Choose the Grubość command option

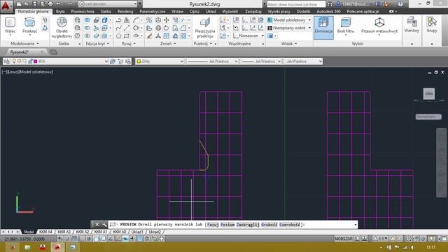(x=269, y=225)
